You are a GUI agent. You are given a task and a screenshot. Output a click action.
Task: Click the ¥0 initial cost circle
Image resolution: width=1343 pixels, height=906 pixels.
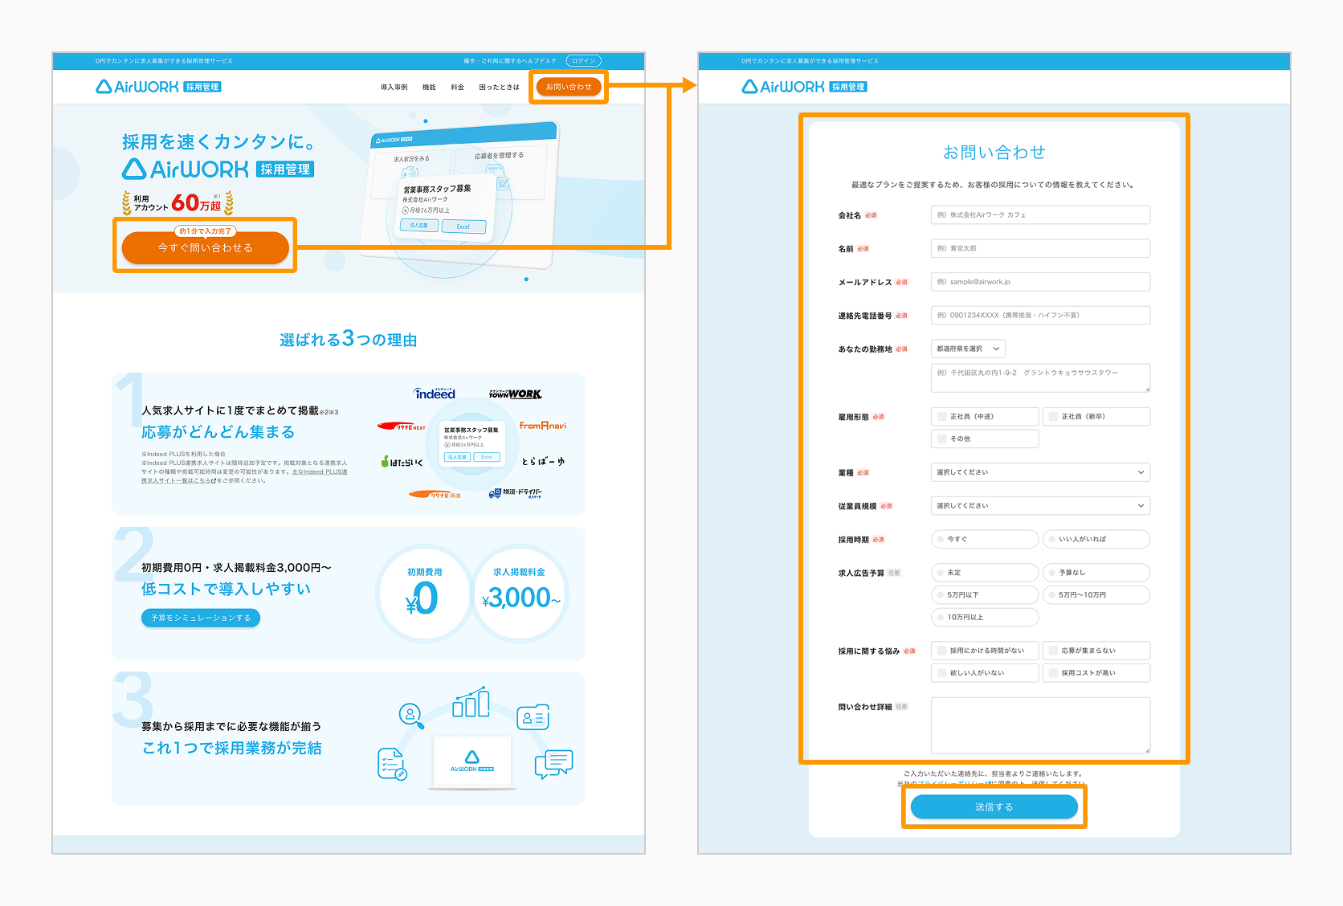(423, 594)
